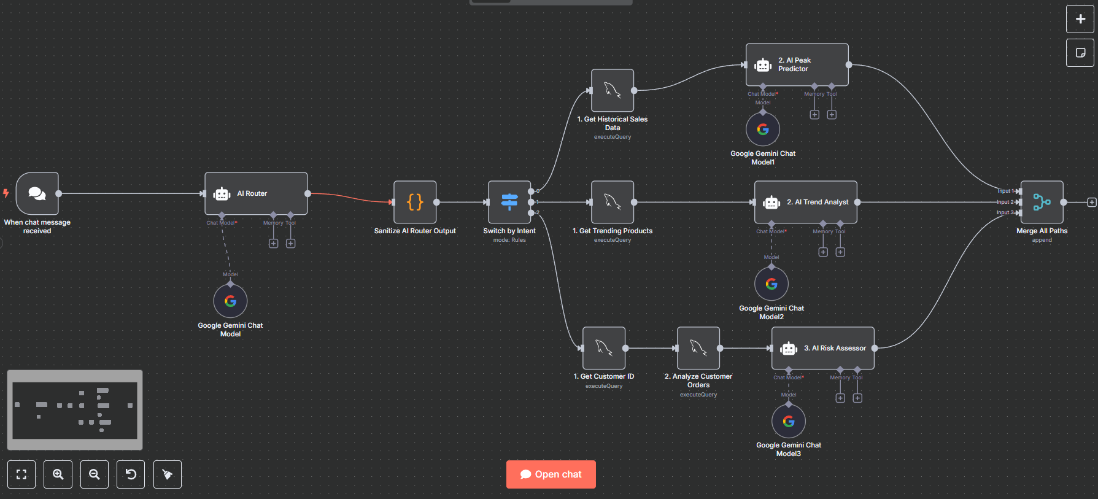
Task: Open the Google Gemini Chat Model3 node
Action: pyautogui.click(x=789, y=422)
